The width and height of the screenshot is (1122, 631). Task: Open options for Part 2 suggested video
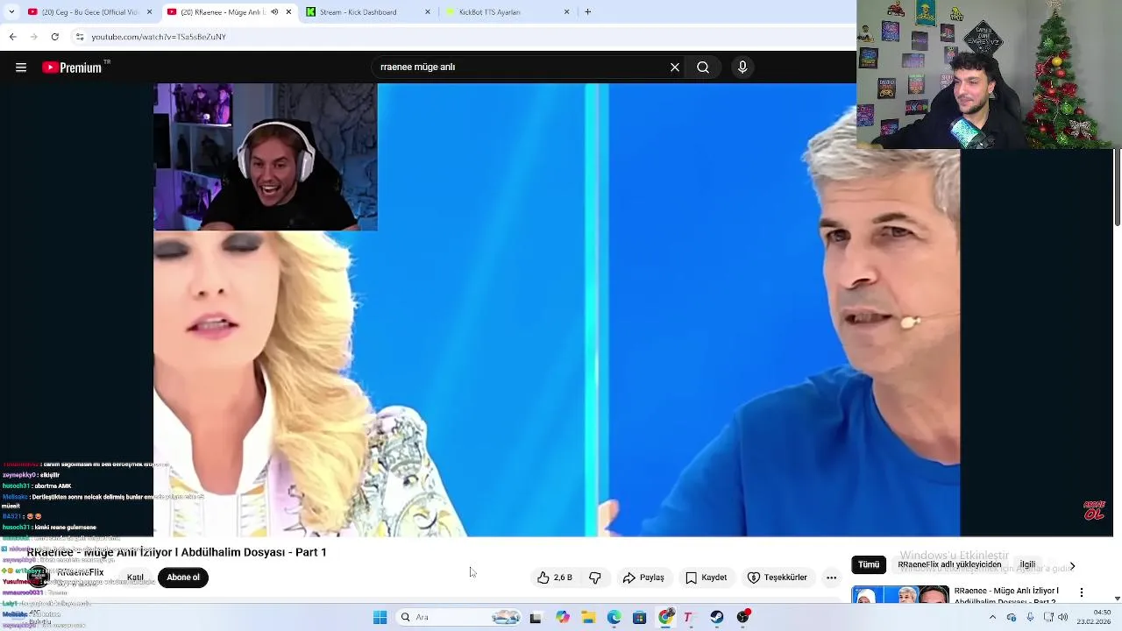(1082, 593)
